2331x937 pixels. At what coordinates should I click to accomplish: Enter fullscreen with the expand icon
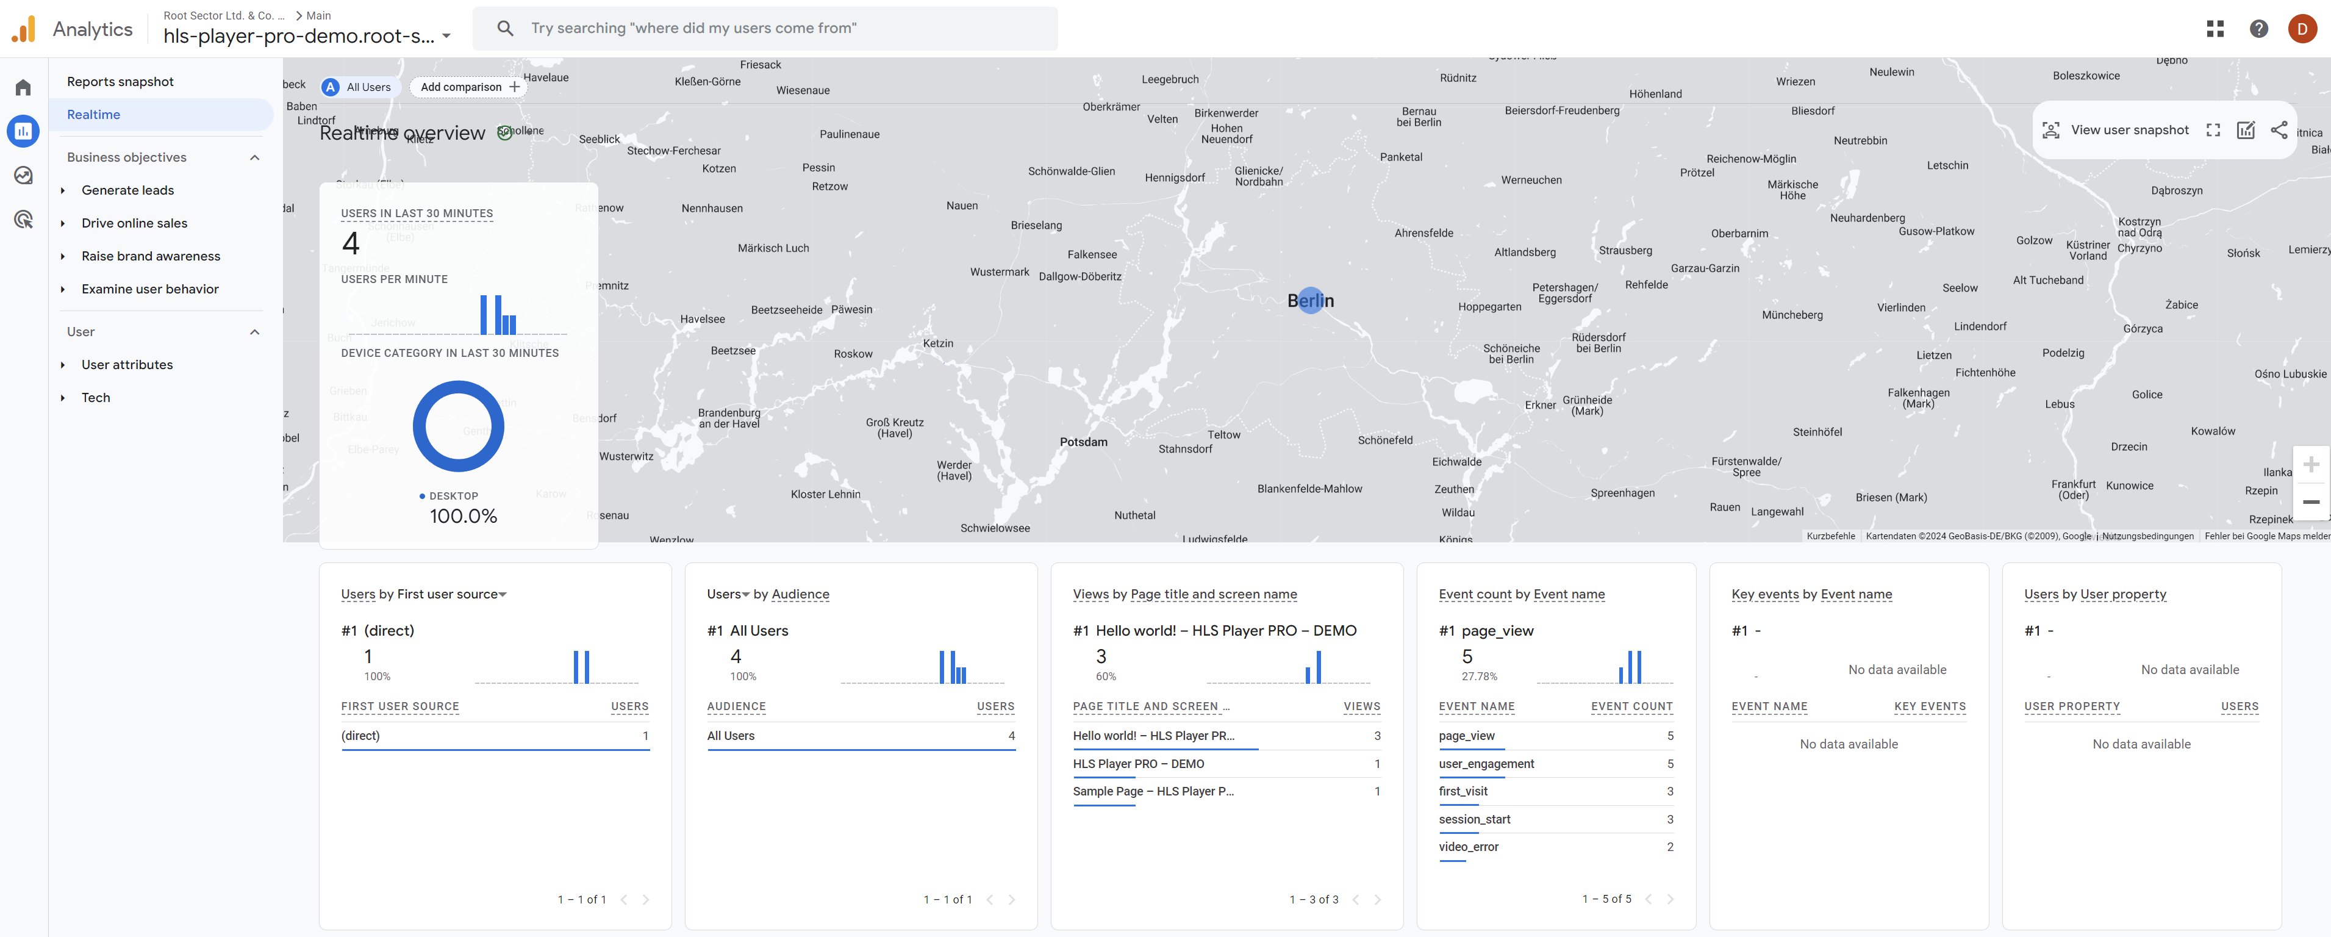click(x=2213, y=131)
